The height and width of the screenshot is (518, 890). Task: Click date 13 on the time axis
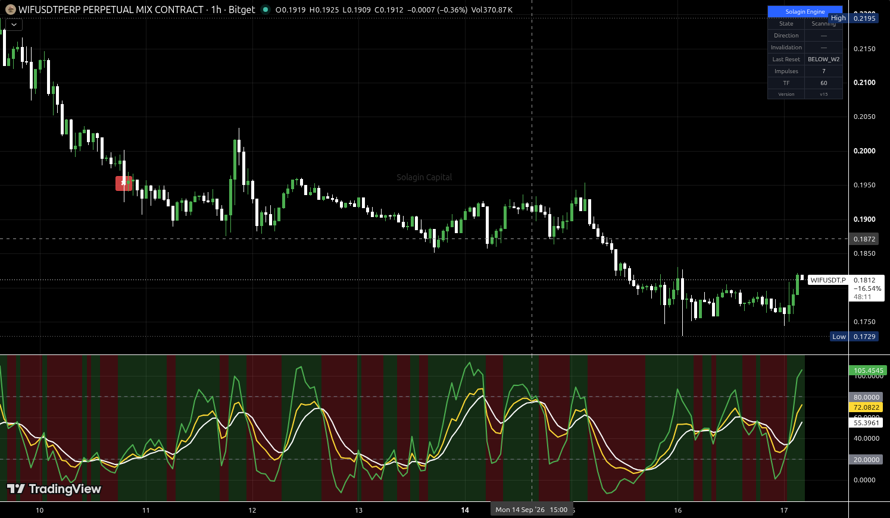pyautogui.click(x=358, y=510)
